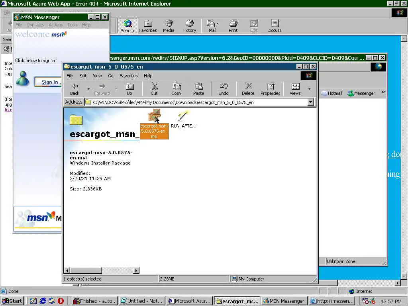Click the horizontal scrollbar right arrow in folder
Viewport: 408px width, 306px height.
[136, 271]
